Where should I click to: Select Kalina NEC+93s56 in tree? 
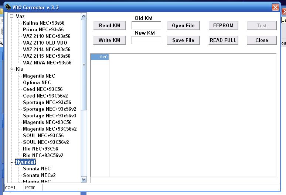44,23
